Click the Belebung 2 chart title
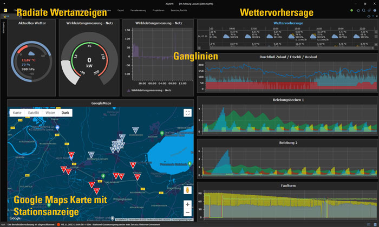379x227 pixels. pos(288,142)
